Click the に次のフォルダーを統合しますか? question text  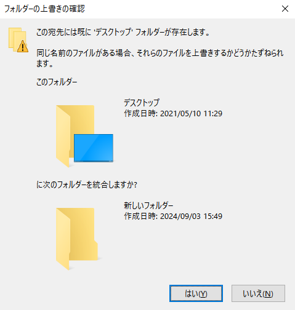[87, 185]
